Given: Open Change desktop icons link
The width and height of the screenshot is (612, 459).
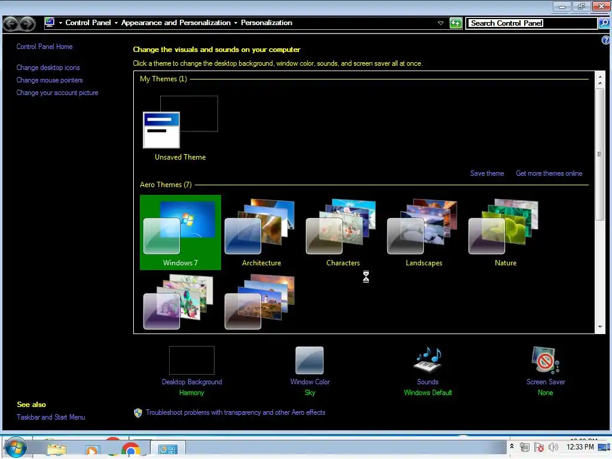Looking at the screenshot, I should 48,68.
